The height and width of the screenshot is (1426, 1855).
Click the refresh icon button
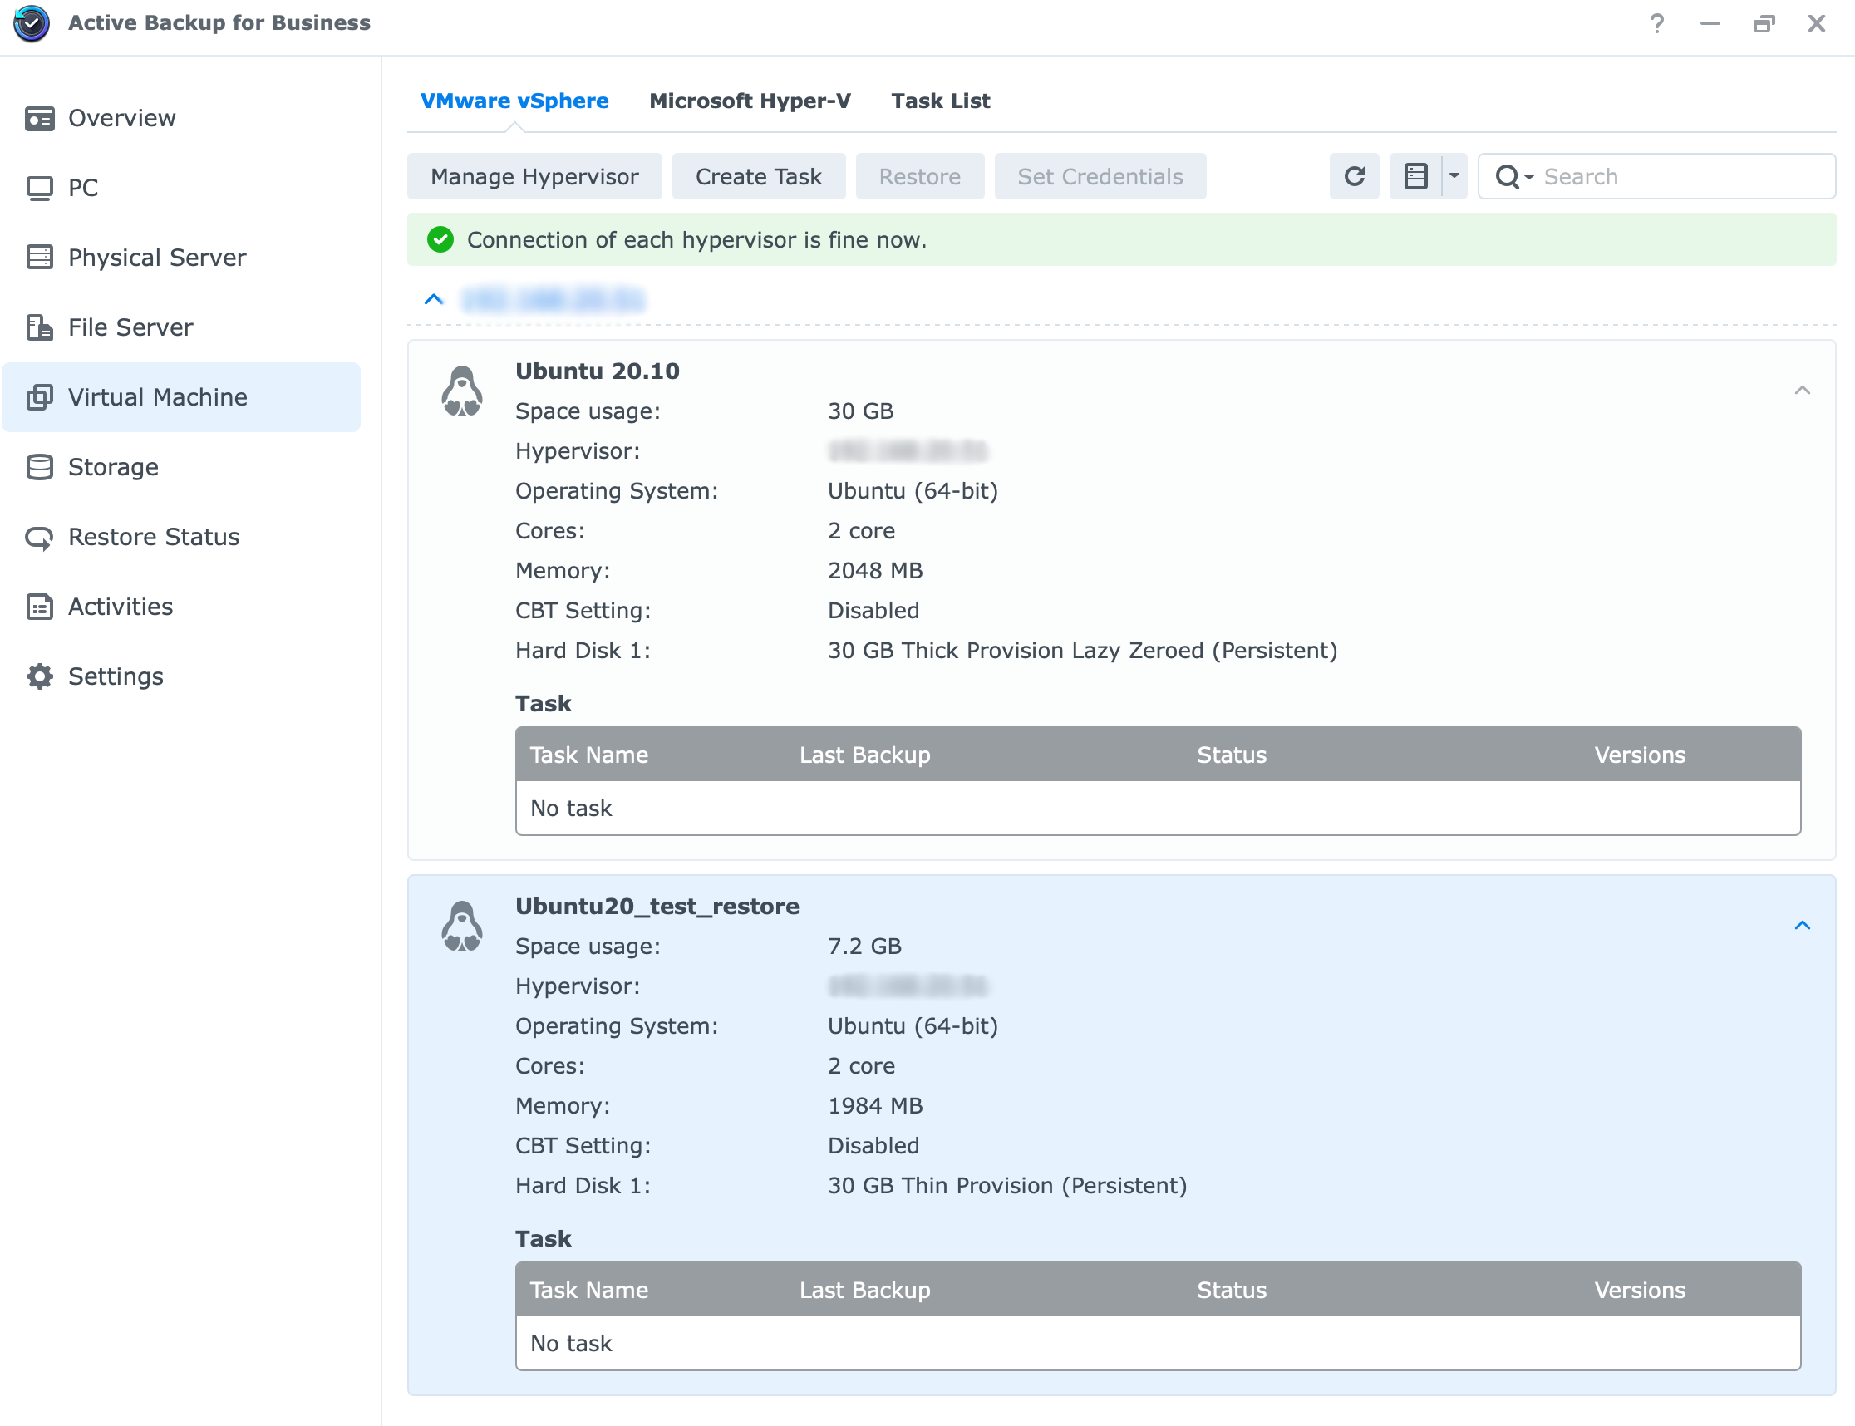[x=1354, y=176]
